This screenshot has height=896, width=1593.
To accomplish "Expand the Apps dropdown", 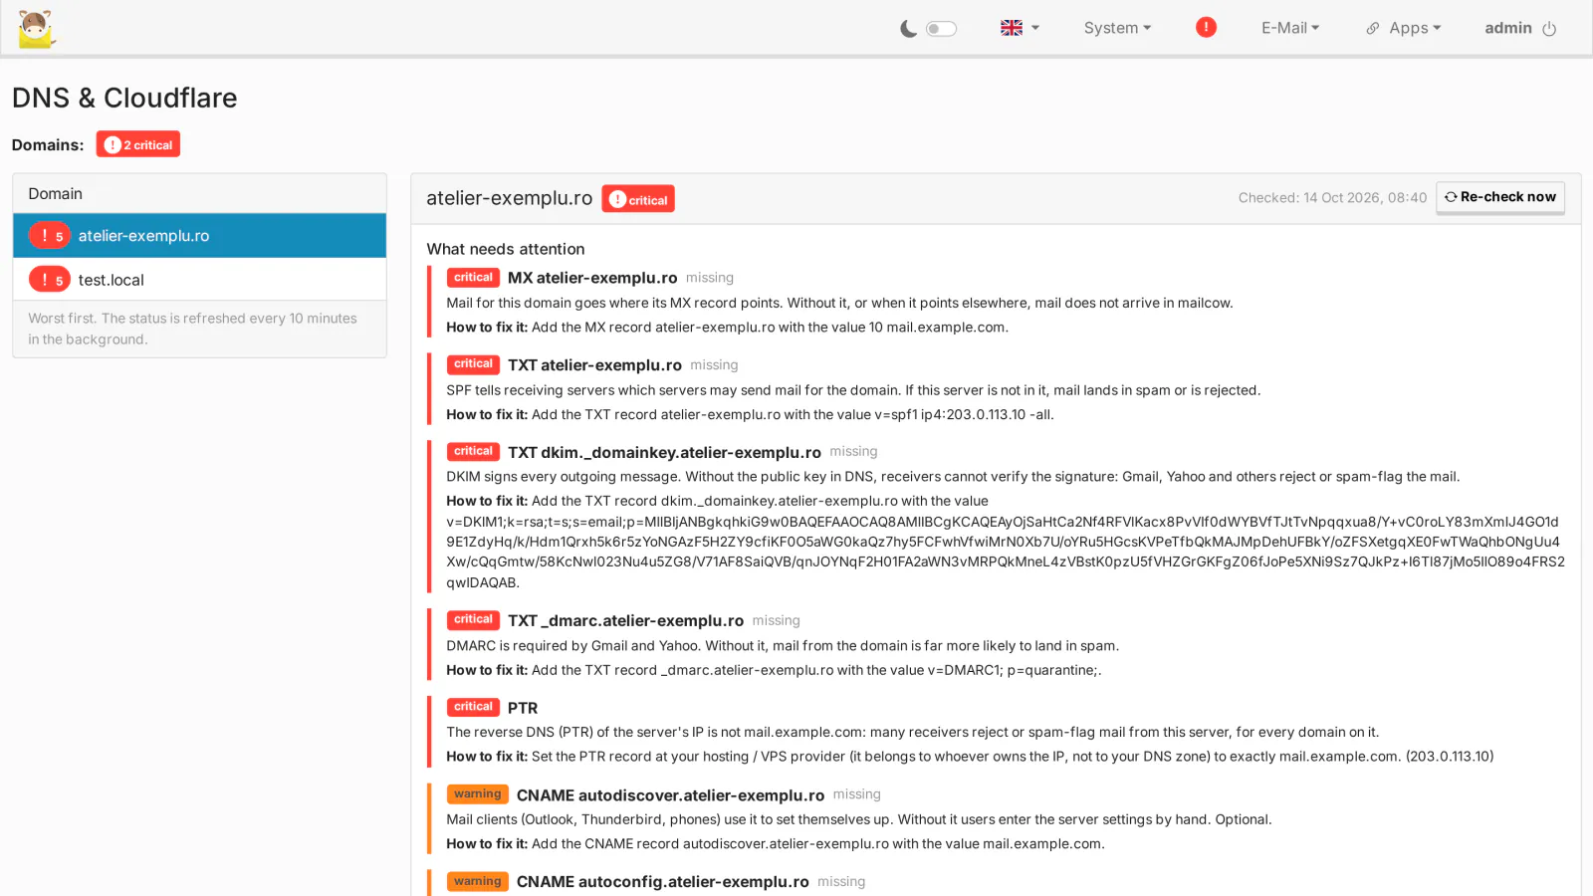I will [1404, 28].
